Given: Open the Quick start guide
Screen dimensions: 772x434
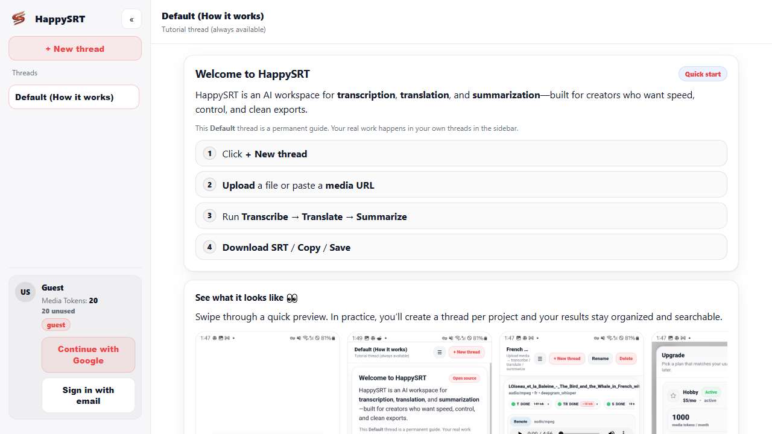Looking at the screenshot, I should [703, 74].
